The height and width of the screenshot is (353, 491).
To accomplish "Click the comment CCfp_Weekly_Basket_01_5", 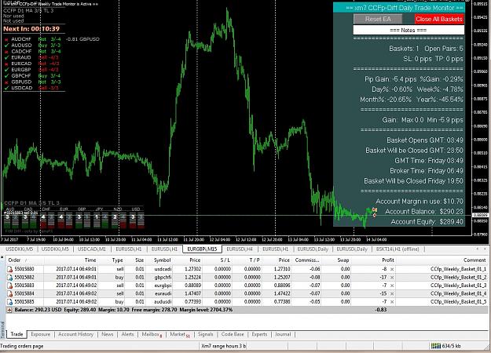I will click(459, 302).
